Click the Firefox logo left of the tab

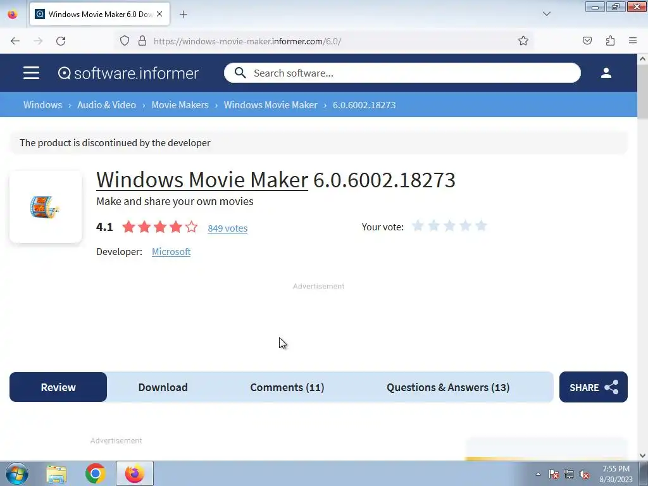click(13, 14)
